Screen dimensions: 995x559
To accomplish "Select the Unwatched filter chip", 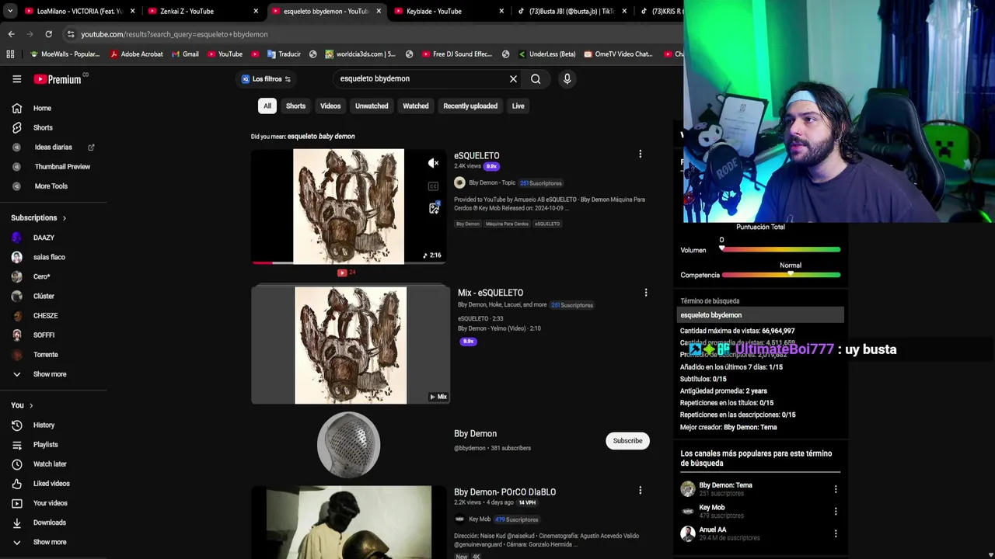I will pos(372,106).
